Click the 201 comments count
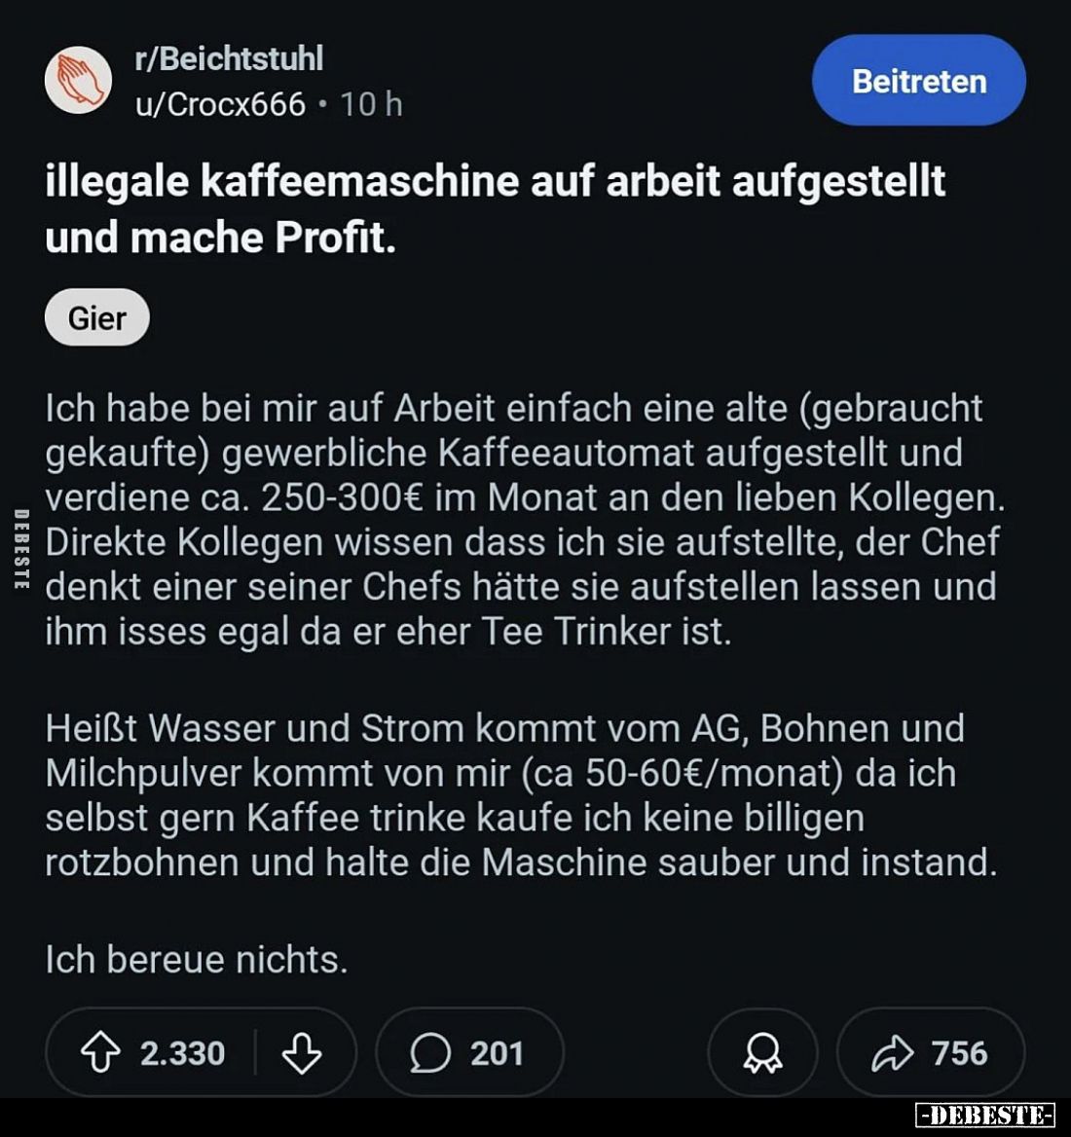The width and height of the screenshot is (1071, 1137). pyautogui.click(x=497, y=1053)
